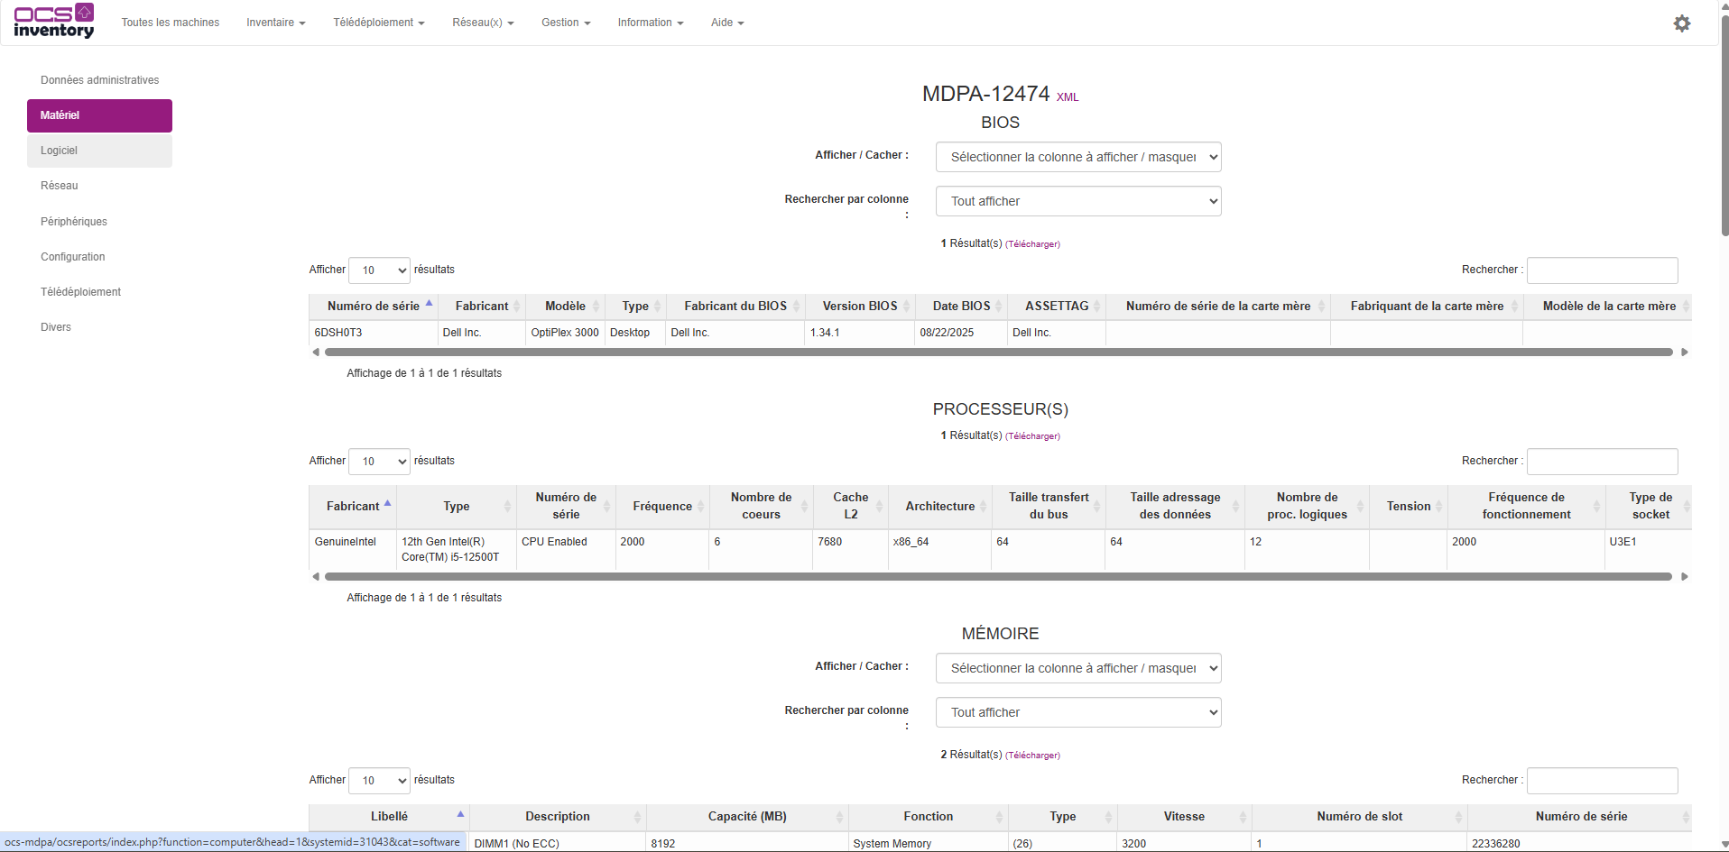Open the Télédéploiement top menu
The height and width of the screenshot is (852, 1729).
[x=378, y=23]
